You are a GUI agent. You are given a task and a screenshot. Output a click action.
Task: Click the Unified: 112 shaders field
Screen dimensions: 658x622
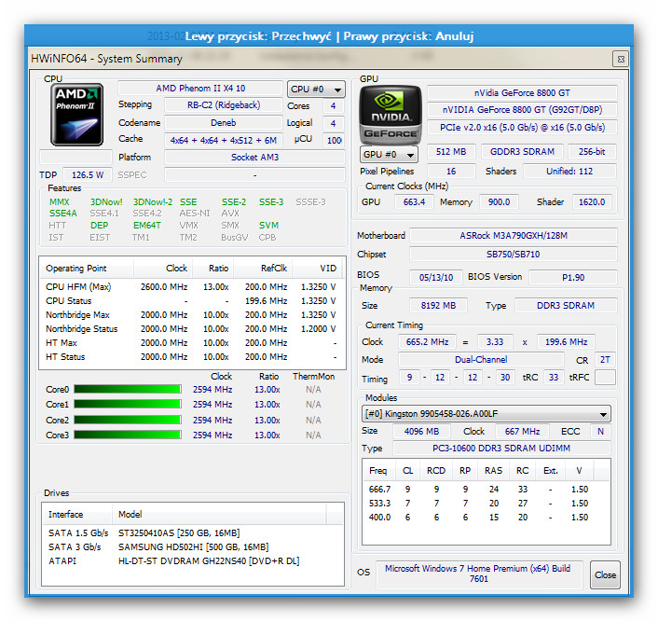click(569, 171)
